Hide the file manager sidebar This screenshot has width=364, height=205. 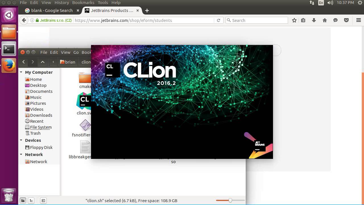[43, 200]
